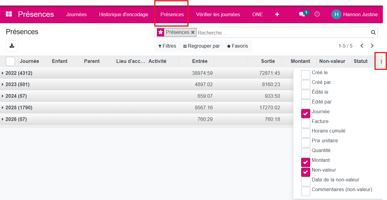The image size is (387, 200).
Task: Click the plus icon in the navigation bar
Action: coord(277,14)
